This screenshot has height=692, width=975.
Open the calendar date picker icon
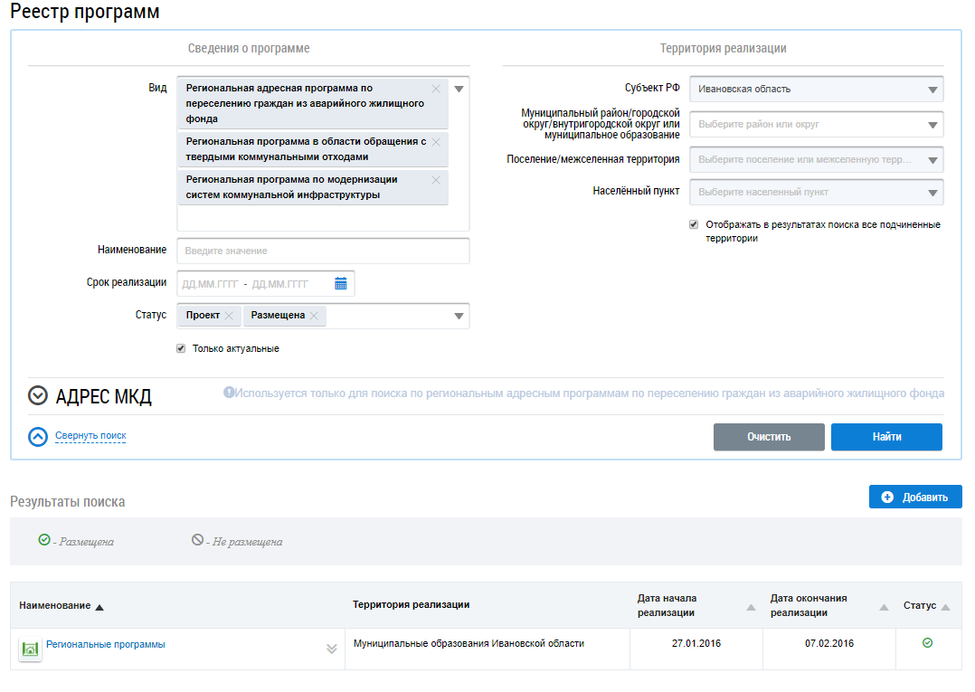(341, 283)
